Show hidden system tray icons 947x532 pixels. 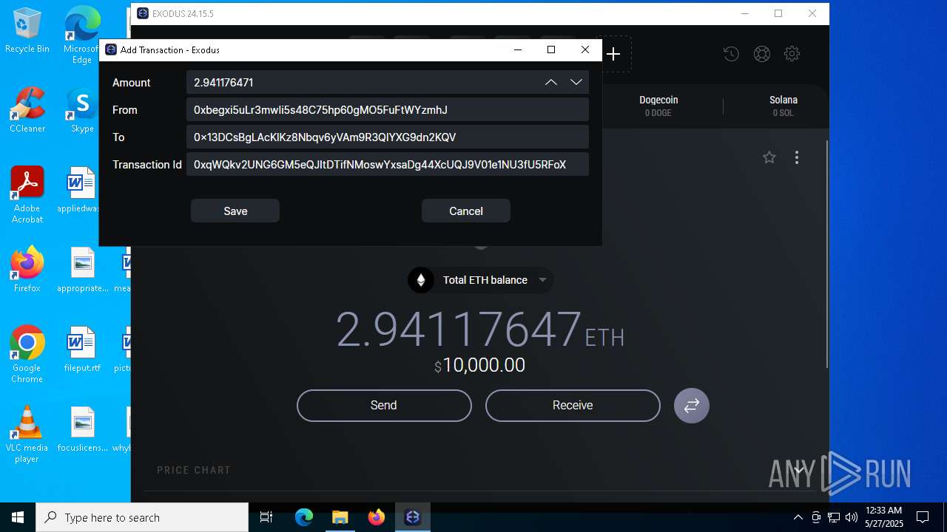click(x=798, y=517)
